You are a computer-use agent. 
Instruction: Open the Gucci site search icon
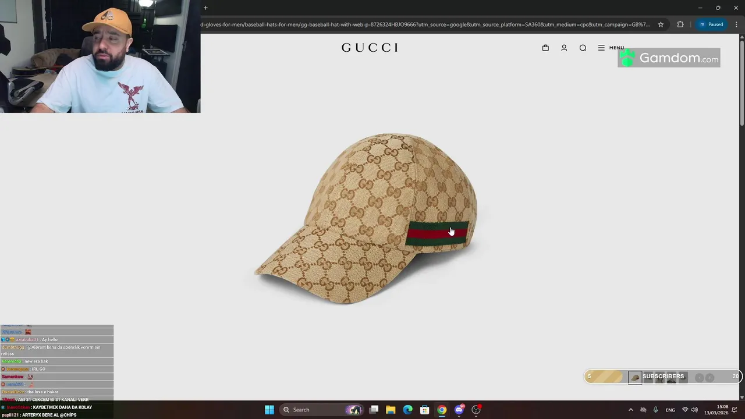[583, 48]
